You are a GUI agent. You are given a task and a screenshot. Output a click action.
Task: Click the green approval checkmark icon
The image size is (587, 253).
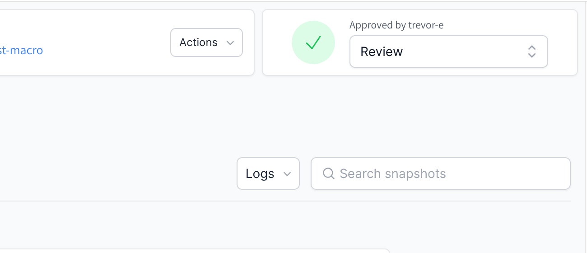coord(313,42)
